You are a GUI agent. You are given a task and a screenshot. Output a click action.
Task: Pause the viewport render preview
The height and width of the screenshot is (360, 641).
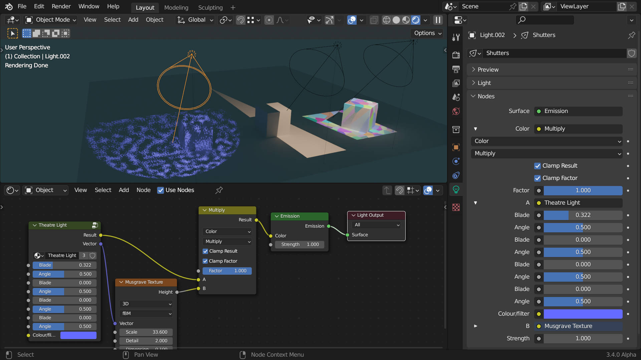tap(438, 20)
